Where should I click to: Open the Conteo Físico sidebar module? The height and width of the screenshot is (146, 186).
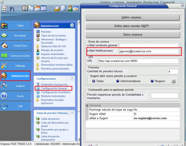pos(15,46)
